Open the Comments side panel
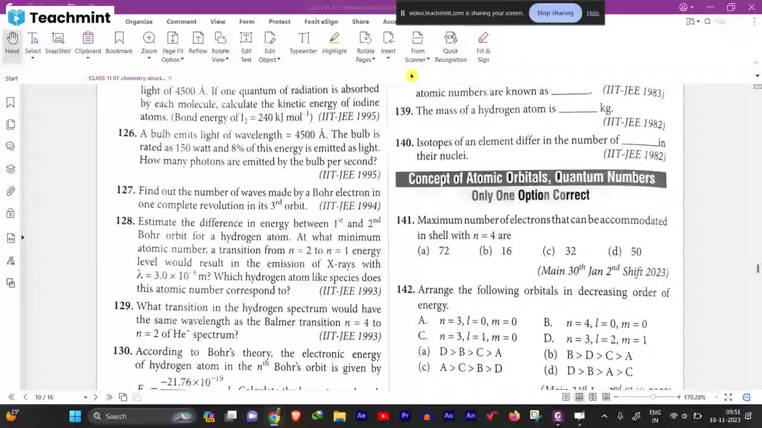 tap(10, 146)
